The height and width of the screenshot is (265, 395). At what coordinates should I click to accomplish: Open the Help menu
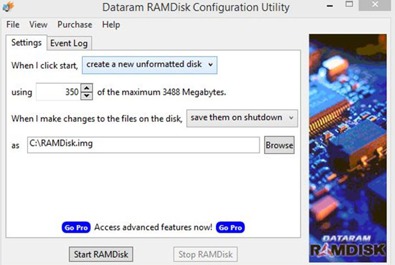(111, 25)
